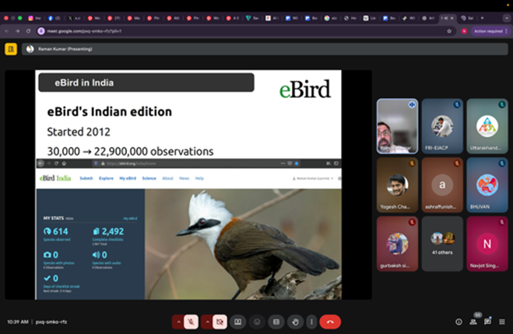Viewport: 513px width, 334px height.
Task: Open the meeting details info icon
Action: click(x=459, y=322)
